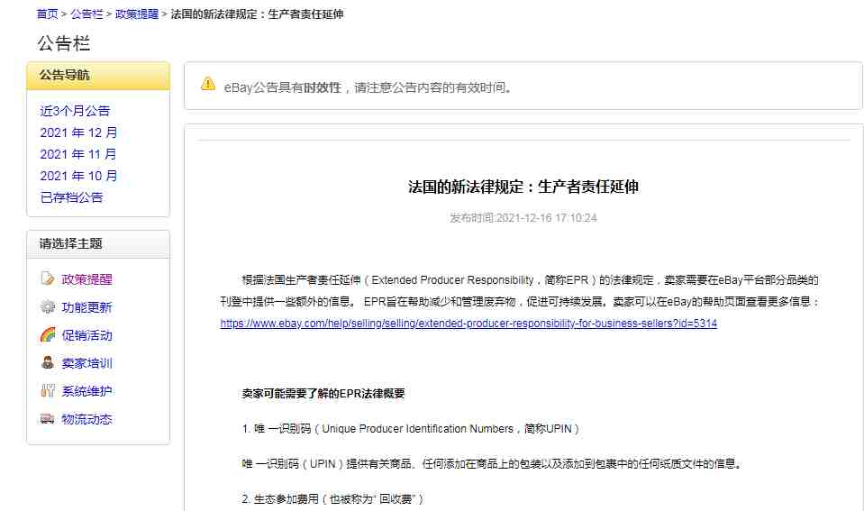Image resolution: width=864 pixels, height=511 pixels.
Task: Click the 物流动态 truck icon
Action: [x=48, y=419]
